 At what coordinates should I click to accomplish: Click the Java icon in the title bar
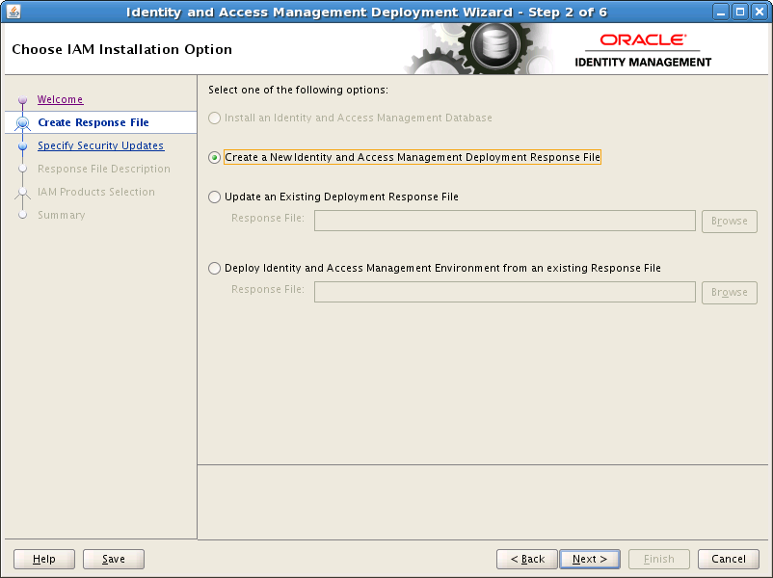13,12
